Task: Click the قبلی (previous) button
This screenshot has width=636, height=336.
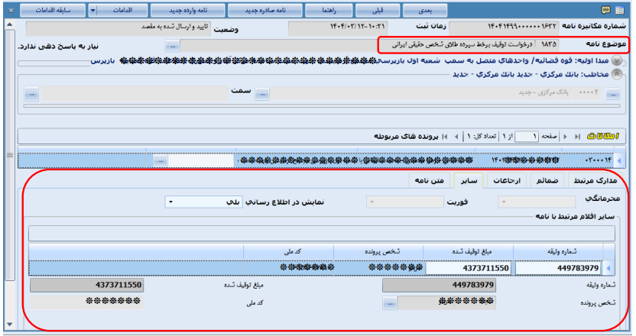Action: coord(377,10)
